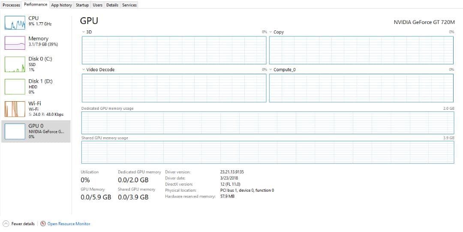Click the Fewer details button
Viewport: 463px width, 232px height.
[23, 224]
